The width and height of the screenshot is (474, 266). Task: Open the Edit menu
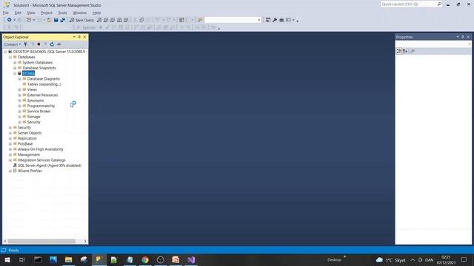(18, 13)
